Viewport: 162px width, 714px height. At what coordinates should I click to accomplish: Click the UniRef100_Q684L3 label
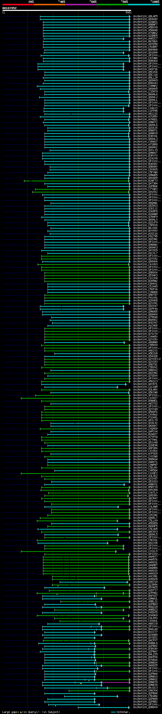coord(145,139)
